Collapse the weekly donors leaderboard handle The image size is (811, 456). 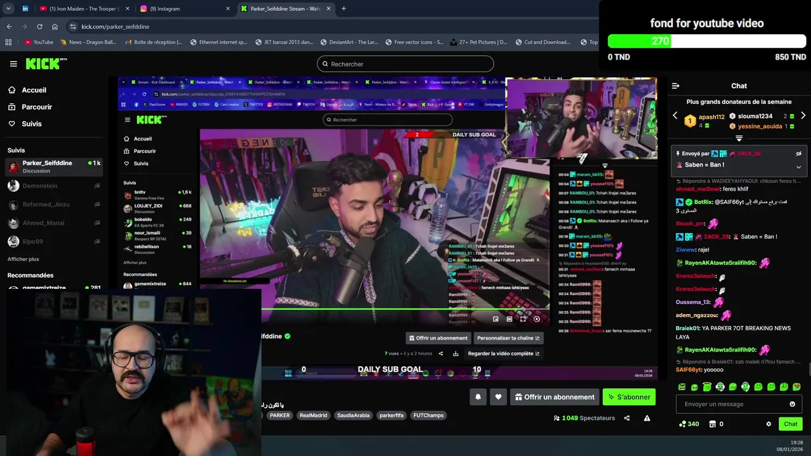point(739,138)
